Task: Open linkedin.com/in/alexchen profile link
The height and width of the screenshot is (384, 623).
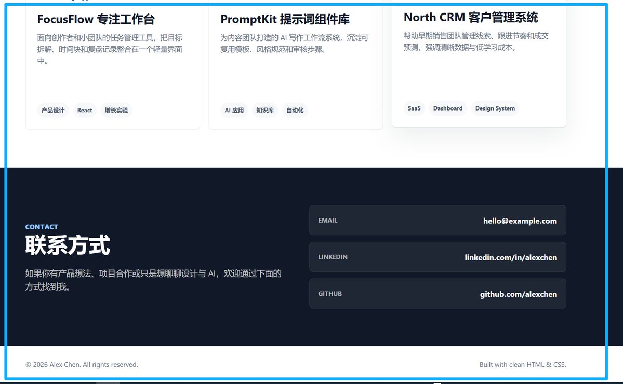Action: (511, 257)
